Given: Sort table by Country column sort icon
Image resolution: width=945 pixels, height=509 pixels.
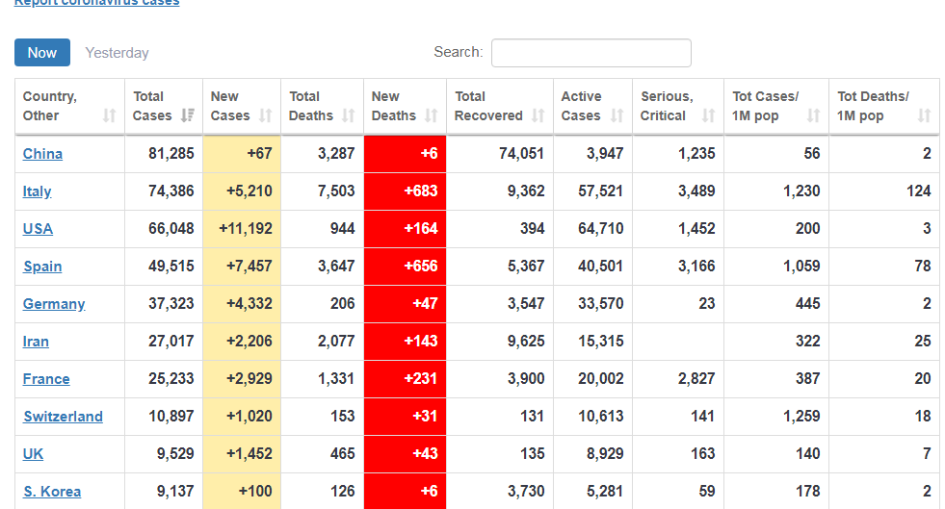Looking at the screenshot, I should [x=109, y=115].
